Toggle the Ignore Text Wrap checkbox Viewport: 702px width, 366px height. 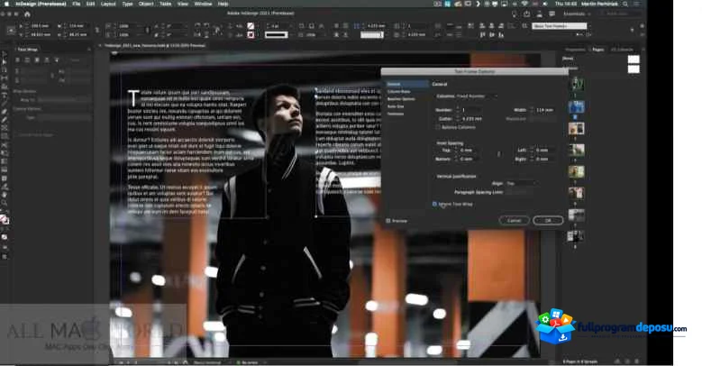(x=434, y=204)
